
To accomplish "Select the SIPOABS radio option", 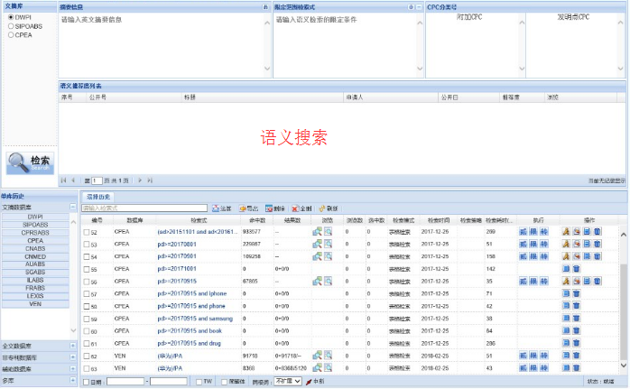I will point(10,26).
